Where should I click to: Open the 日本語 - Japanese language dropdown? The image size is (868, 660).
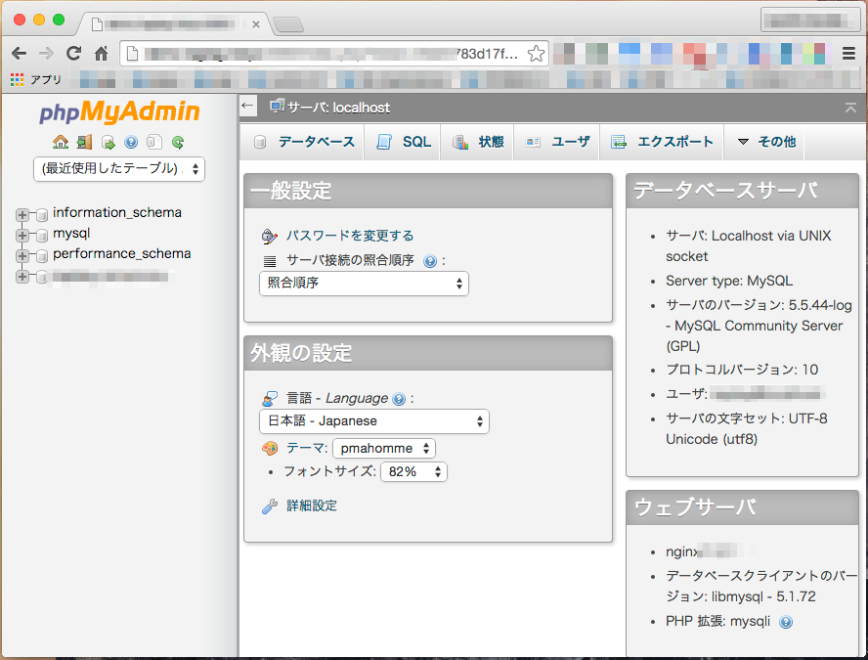point(374,421)
